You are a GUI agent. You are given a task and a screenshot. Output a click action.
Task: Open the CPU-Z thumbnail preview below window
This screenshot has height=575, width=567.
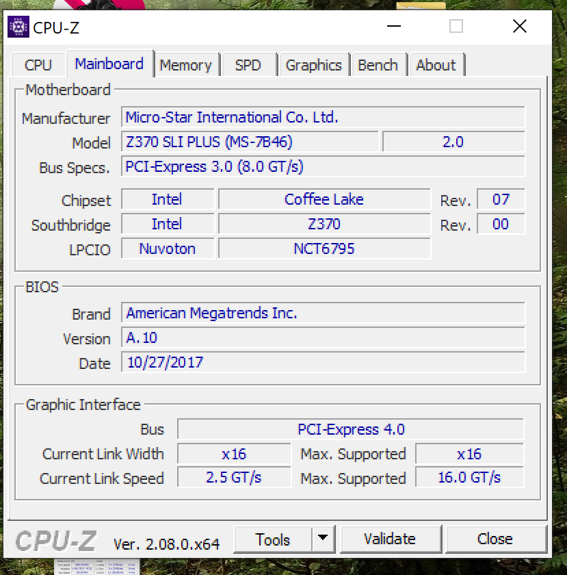point(97,567)
